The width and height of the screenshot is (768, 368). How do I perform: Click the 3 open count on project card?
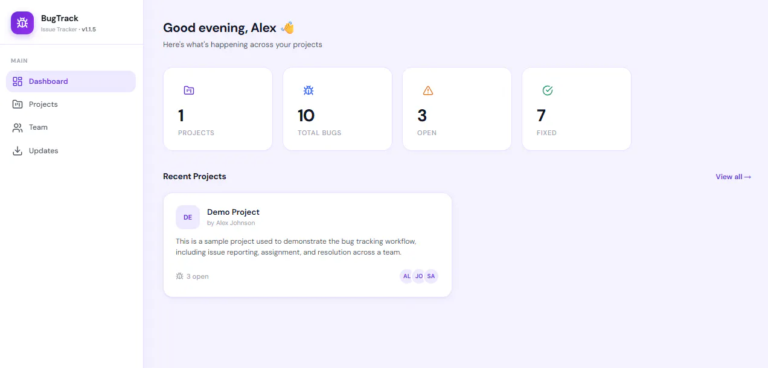pos(197,276)
